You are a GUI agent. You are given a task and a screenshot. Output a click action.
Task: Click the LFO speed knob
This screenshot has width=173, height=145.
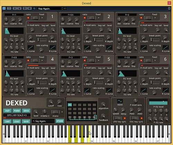pyautogui.click(x=116, y=110)
